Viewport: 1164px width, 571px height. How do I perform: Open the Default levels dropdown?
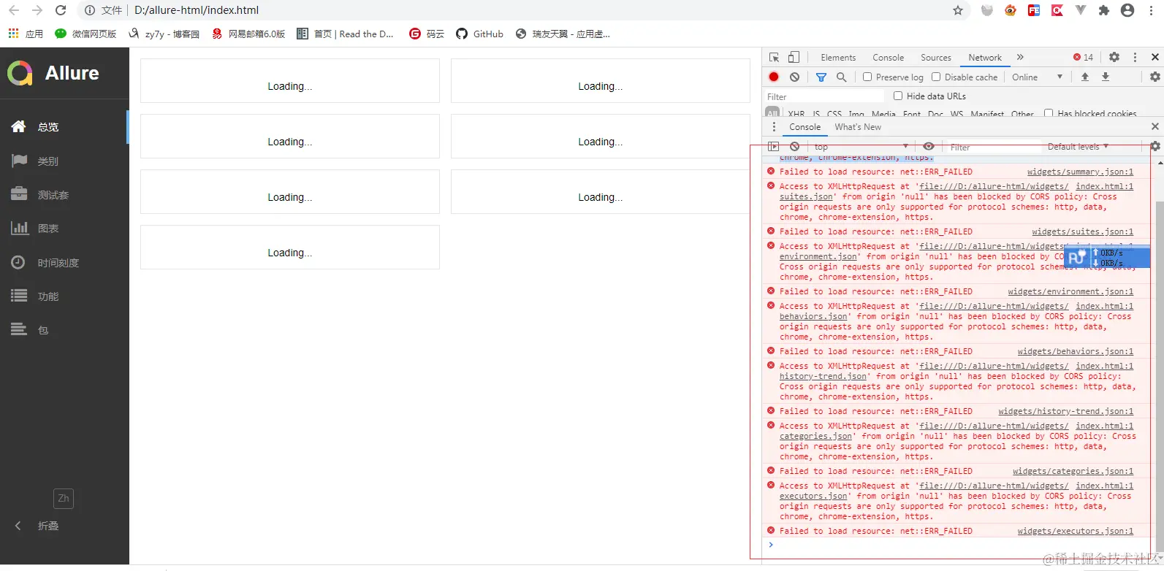(x=1078, y=147)
